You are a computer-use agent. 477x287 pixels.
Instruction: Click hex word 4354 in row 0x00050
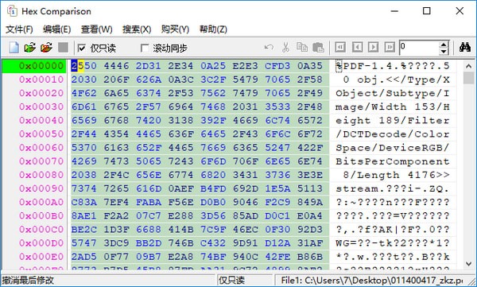tap(116, 134)
